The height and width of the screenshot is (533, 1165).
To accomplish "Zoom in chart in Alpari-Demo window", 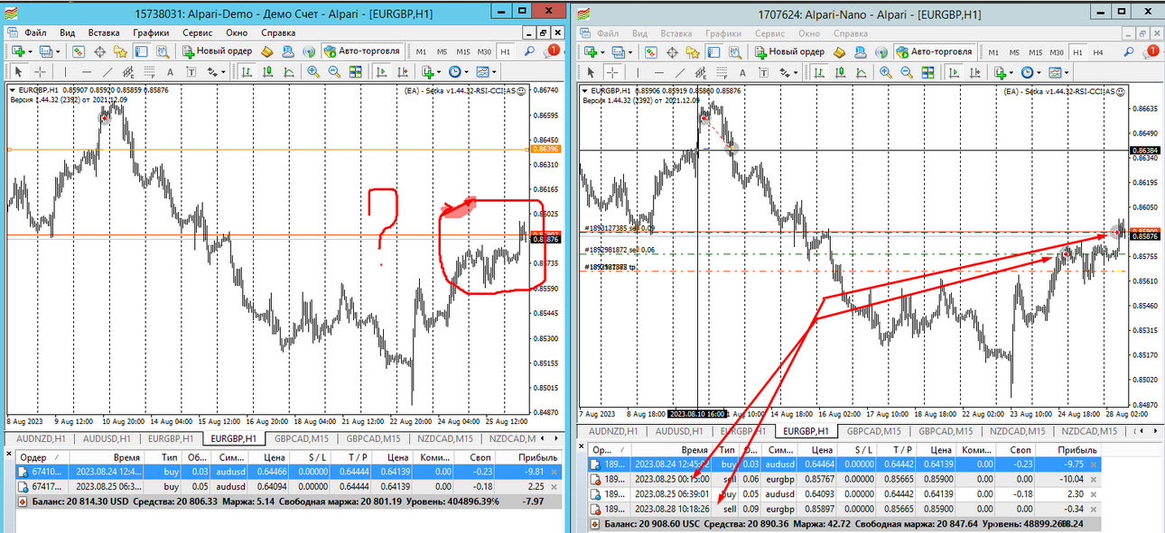I will (313, 72).
